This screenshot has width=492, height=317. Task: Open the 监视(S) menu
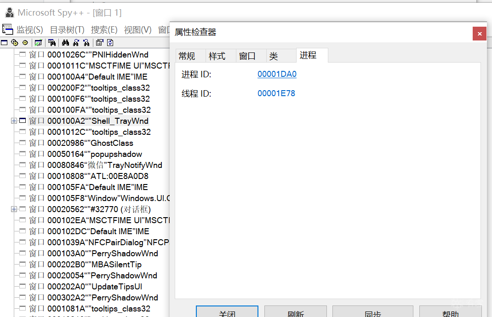tap(29, 30)
